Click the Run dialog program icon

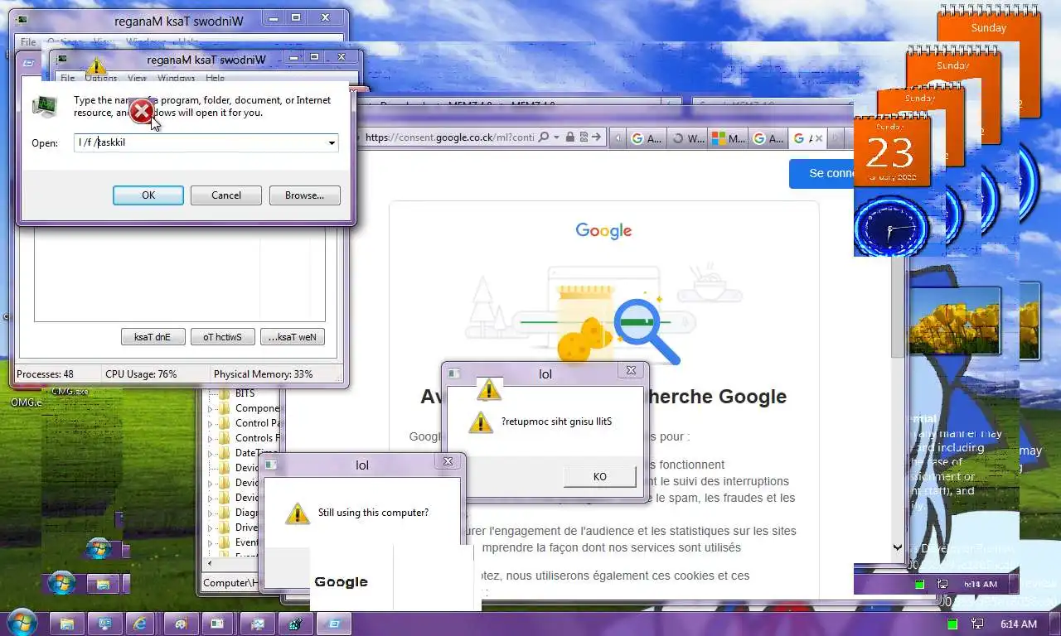click(x=45, y=106)
